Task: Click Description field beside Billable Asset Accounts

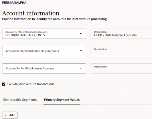Action: tap(121, 68)
